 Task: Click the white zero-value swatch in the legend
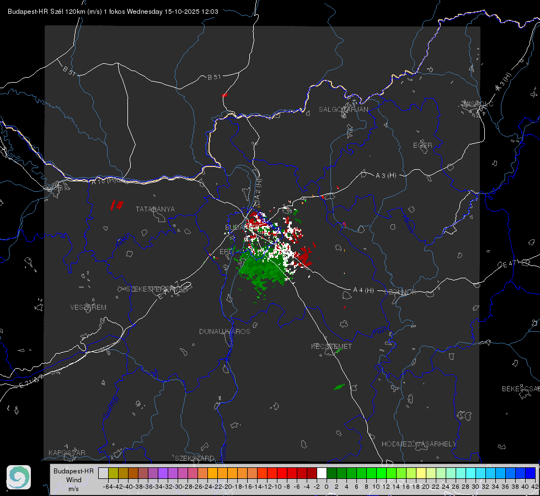(x=321, y=473)
